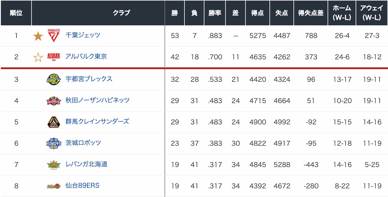388x197 pixels.
Task: Click the outlined star next to Alvark Tokyo
Action: click(x=38, y=57)
